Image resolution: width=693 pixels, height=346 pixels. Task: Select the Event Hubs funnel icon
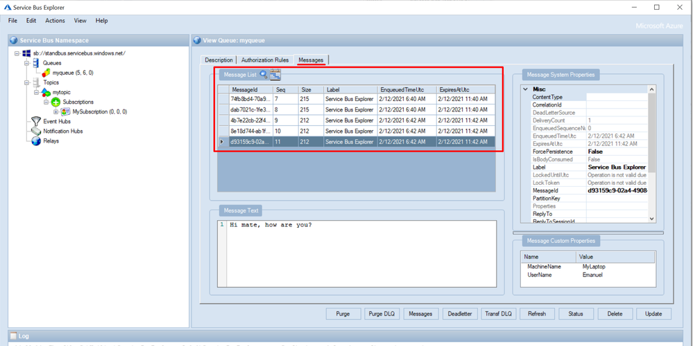click(36, 121)
